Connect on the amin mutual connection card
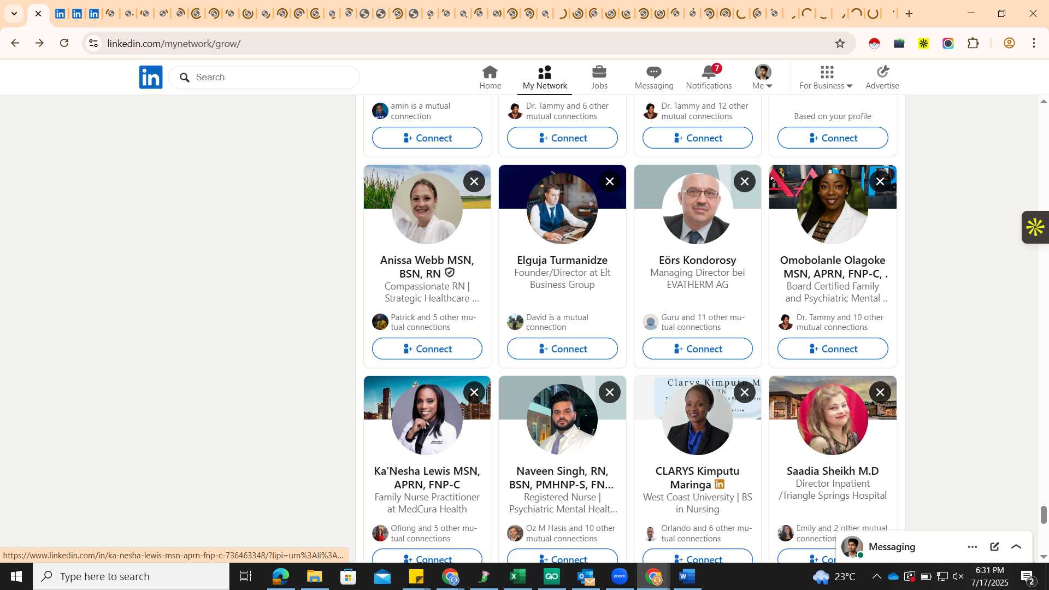The image size is (1049, 590). pyautogui.click(x=427, y=138)
